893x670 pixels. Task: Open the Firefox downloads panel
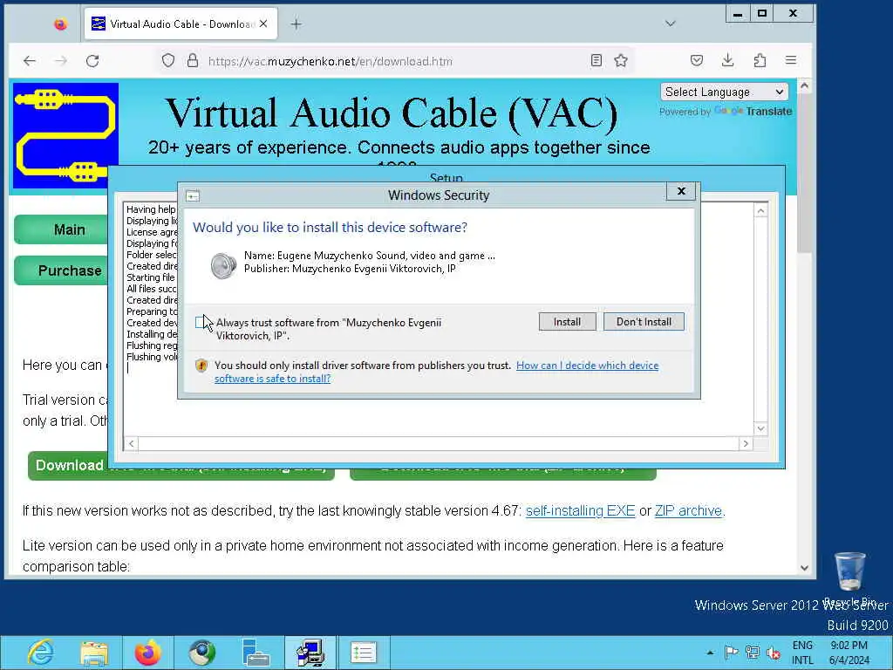click(728, 60)
